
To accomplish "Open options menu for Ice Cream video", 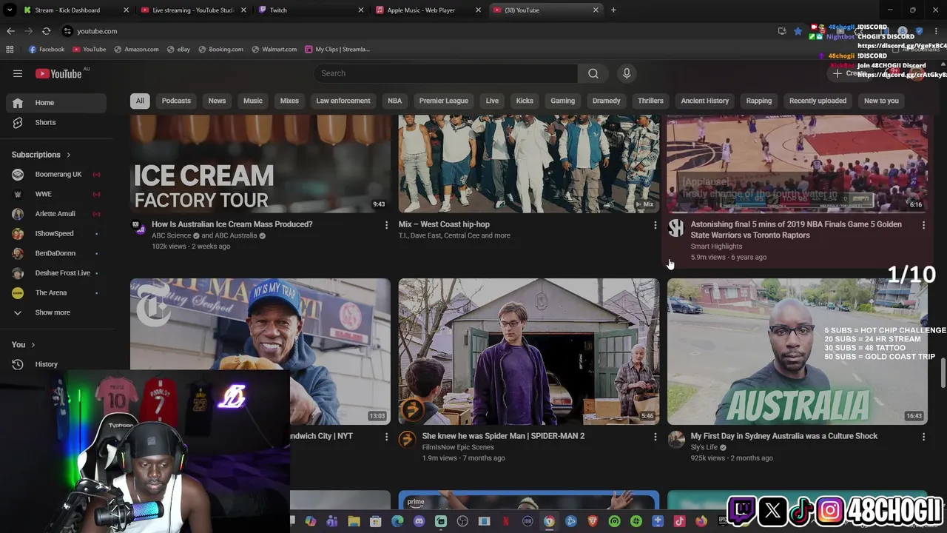I will pos(386,225).
